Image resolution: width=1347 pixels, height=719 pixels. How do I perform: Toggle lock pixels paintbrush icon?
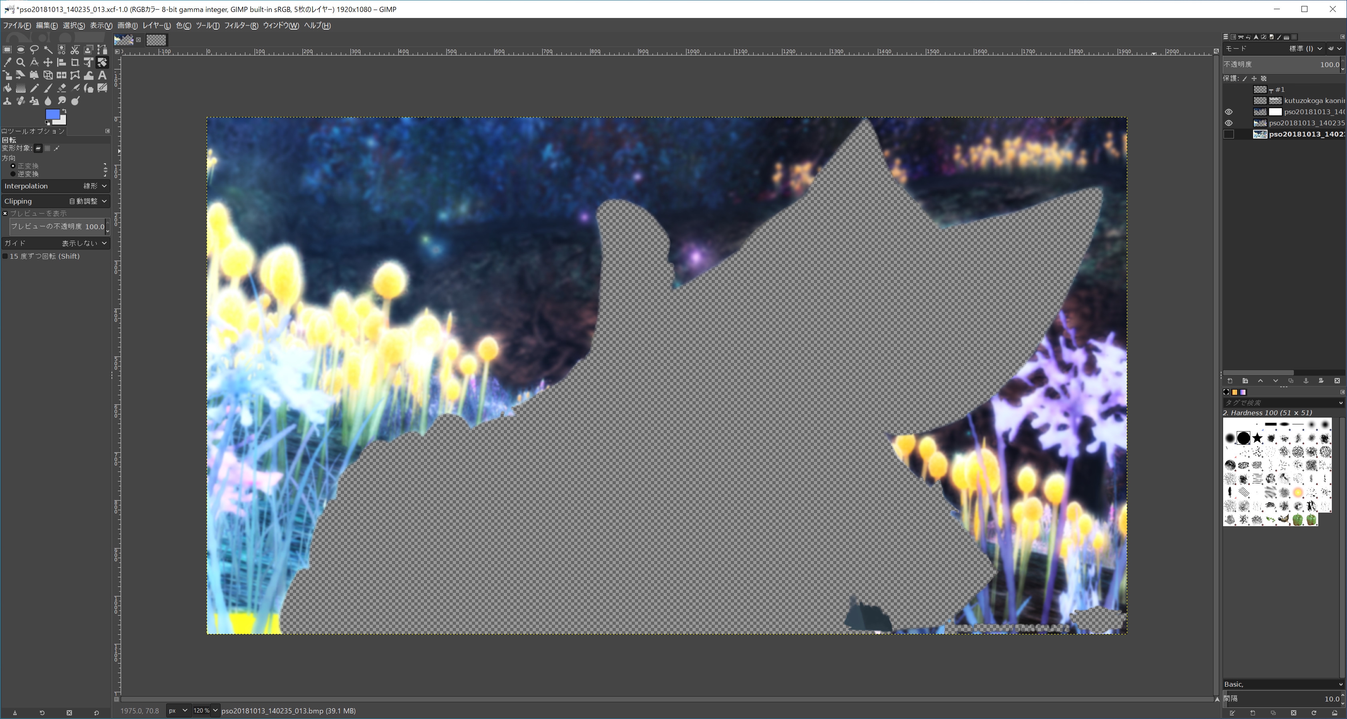pyautogui.click(x=1245, y=78)
